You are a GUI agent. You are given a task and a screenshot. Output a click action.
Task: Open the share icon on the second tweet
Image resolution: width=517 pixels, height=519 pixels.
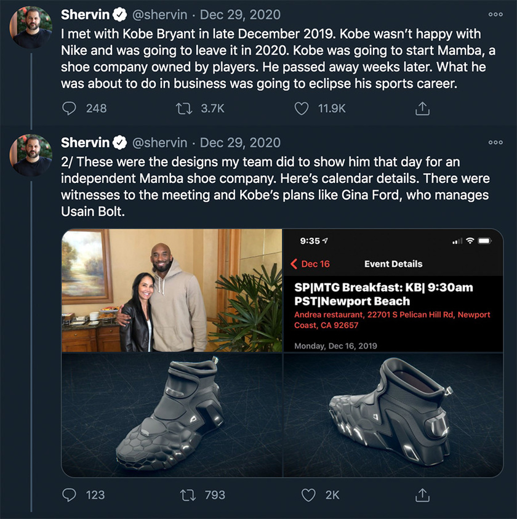[422, 494]
